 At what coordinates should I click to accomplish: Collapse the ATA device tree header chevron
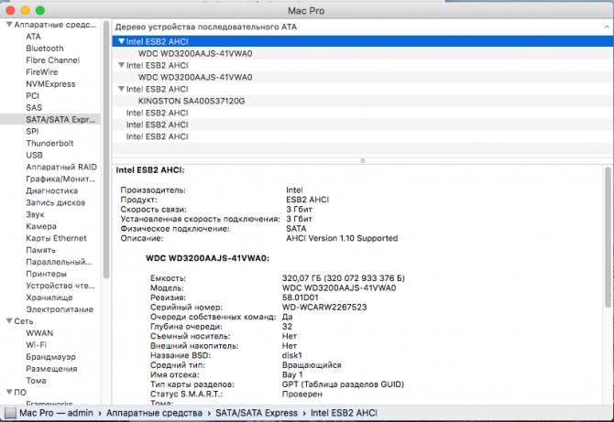(607, 27)
